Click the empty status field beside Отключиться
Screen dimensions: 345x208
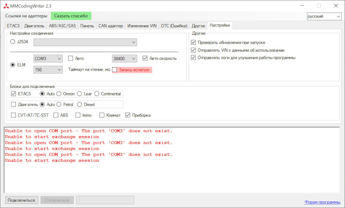(x=105, y=200)
